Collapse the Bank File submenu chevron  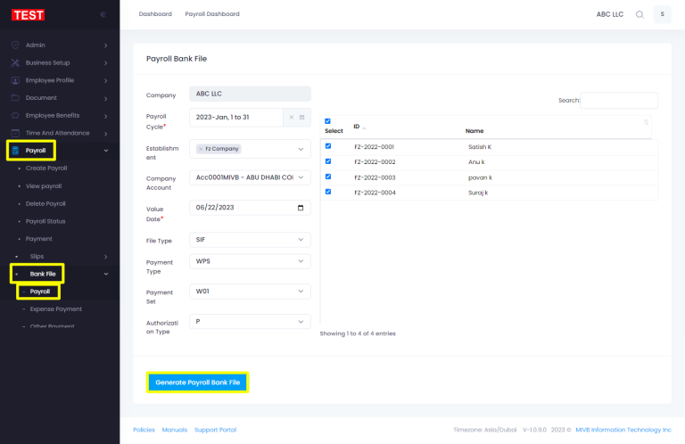tap(106, 275)
